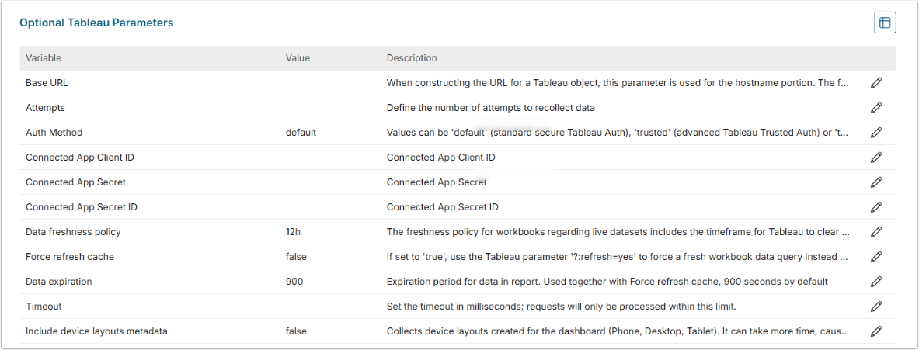Click the Force refresh cache 'false' value

pyautogui.click(x=296, y=257)
